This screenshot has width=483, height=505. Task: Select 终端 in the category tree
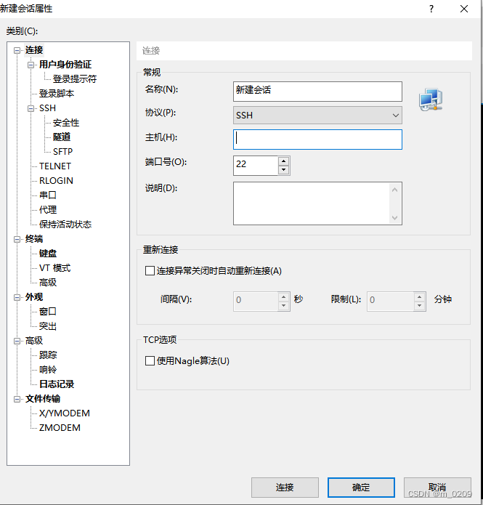click(x=34, y=238)
